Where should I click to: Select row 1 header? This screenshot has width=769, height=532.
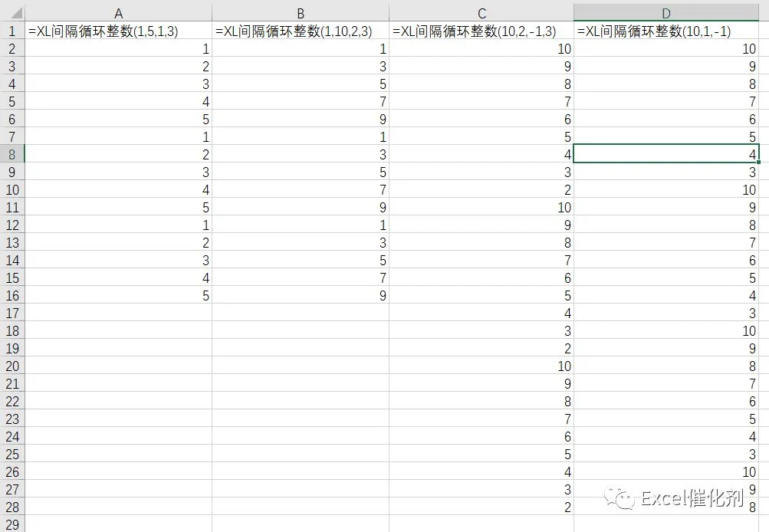click(x=12, y=31)
